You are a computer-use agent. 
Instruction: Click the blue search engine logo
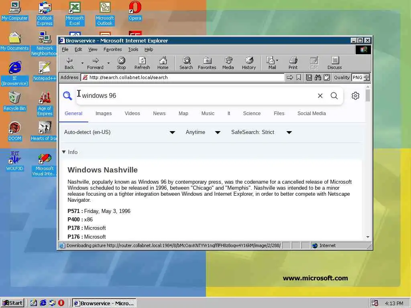pos(67,95)
